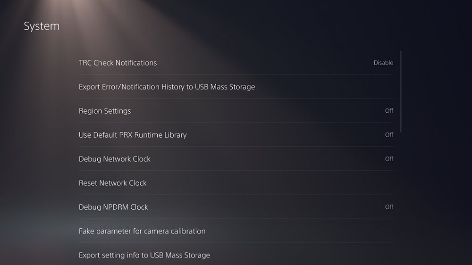Switch the Debug Network Clock Off indicator
472x265 pixels.
click(x=389, y=159)
